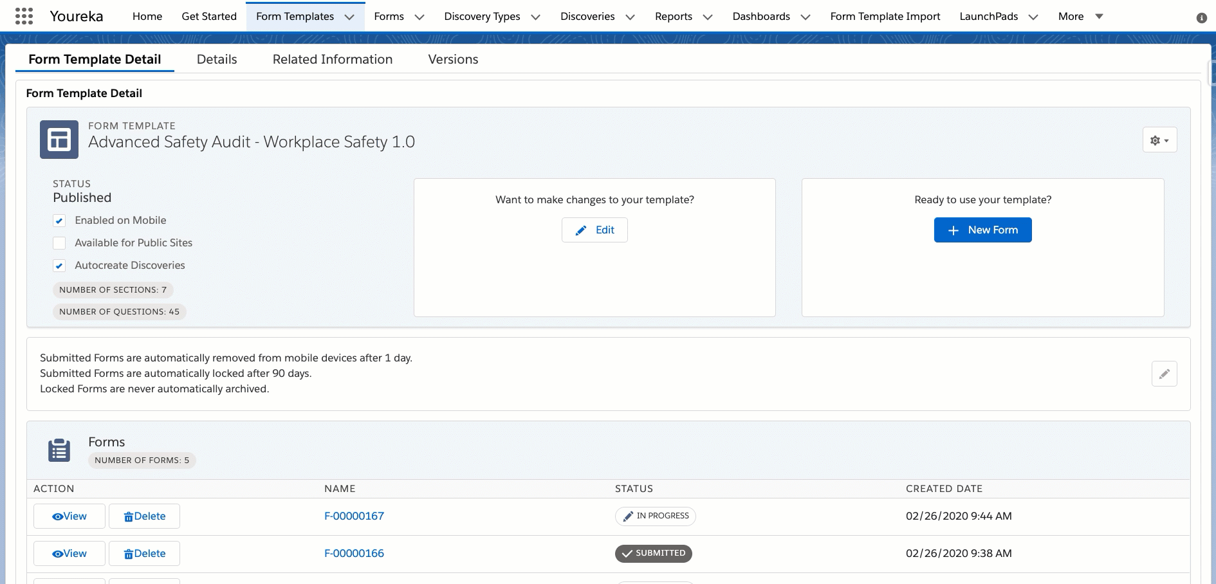Image resolution: width=1216 pixels, height=584 pixels.
Task: Click the SUBMITTED status badge
Action: 653,553
